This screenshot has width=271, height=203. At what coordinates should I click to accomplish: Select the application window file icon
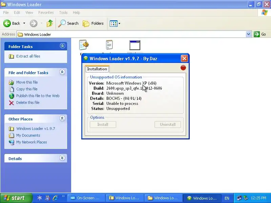135,45
